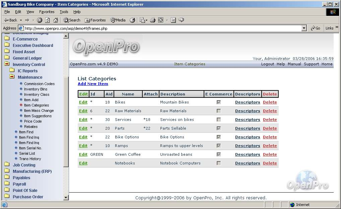The width and height of the screenshot is (341, 209).
Task: Open the E-Commerce folder icon
Action: 7,39
